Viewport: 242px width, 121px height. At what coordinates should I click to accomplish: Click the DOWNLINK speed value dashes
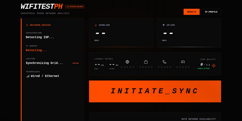pyautogui.click(x=100, y=33)
